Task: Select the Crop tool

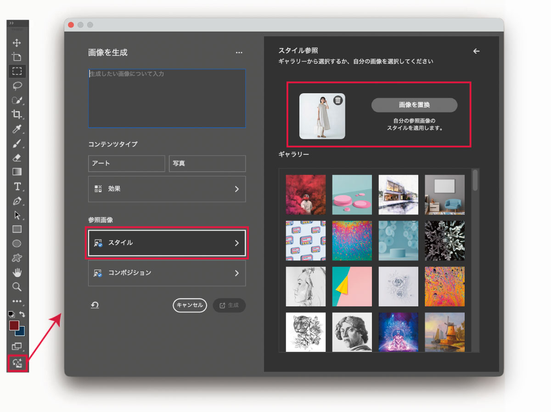Action: coord(17,114)
